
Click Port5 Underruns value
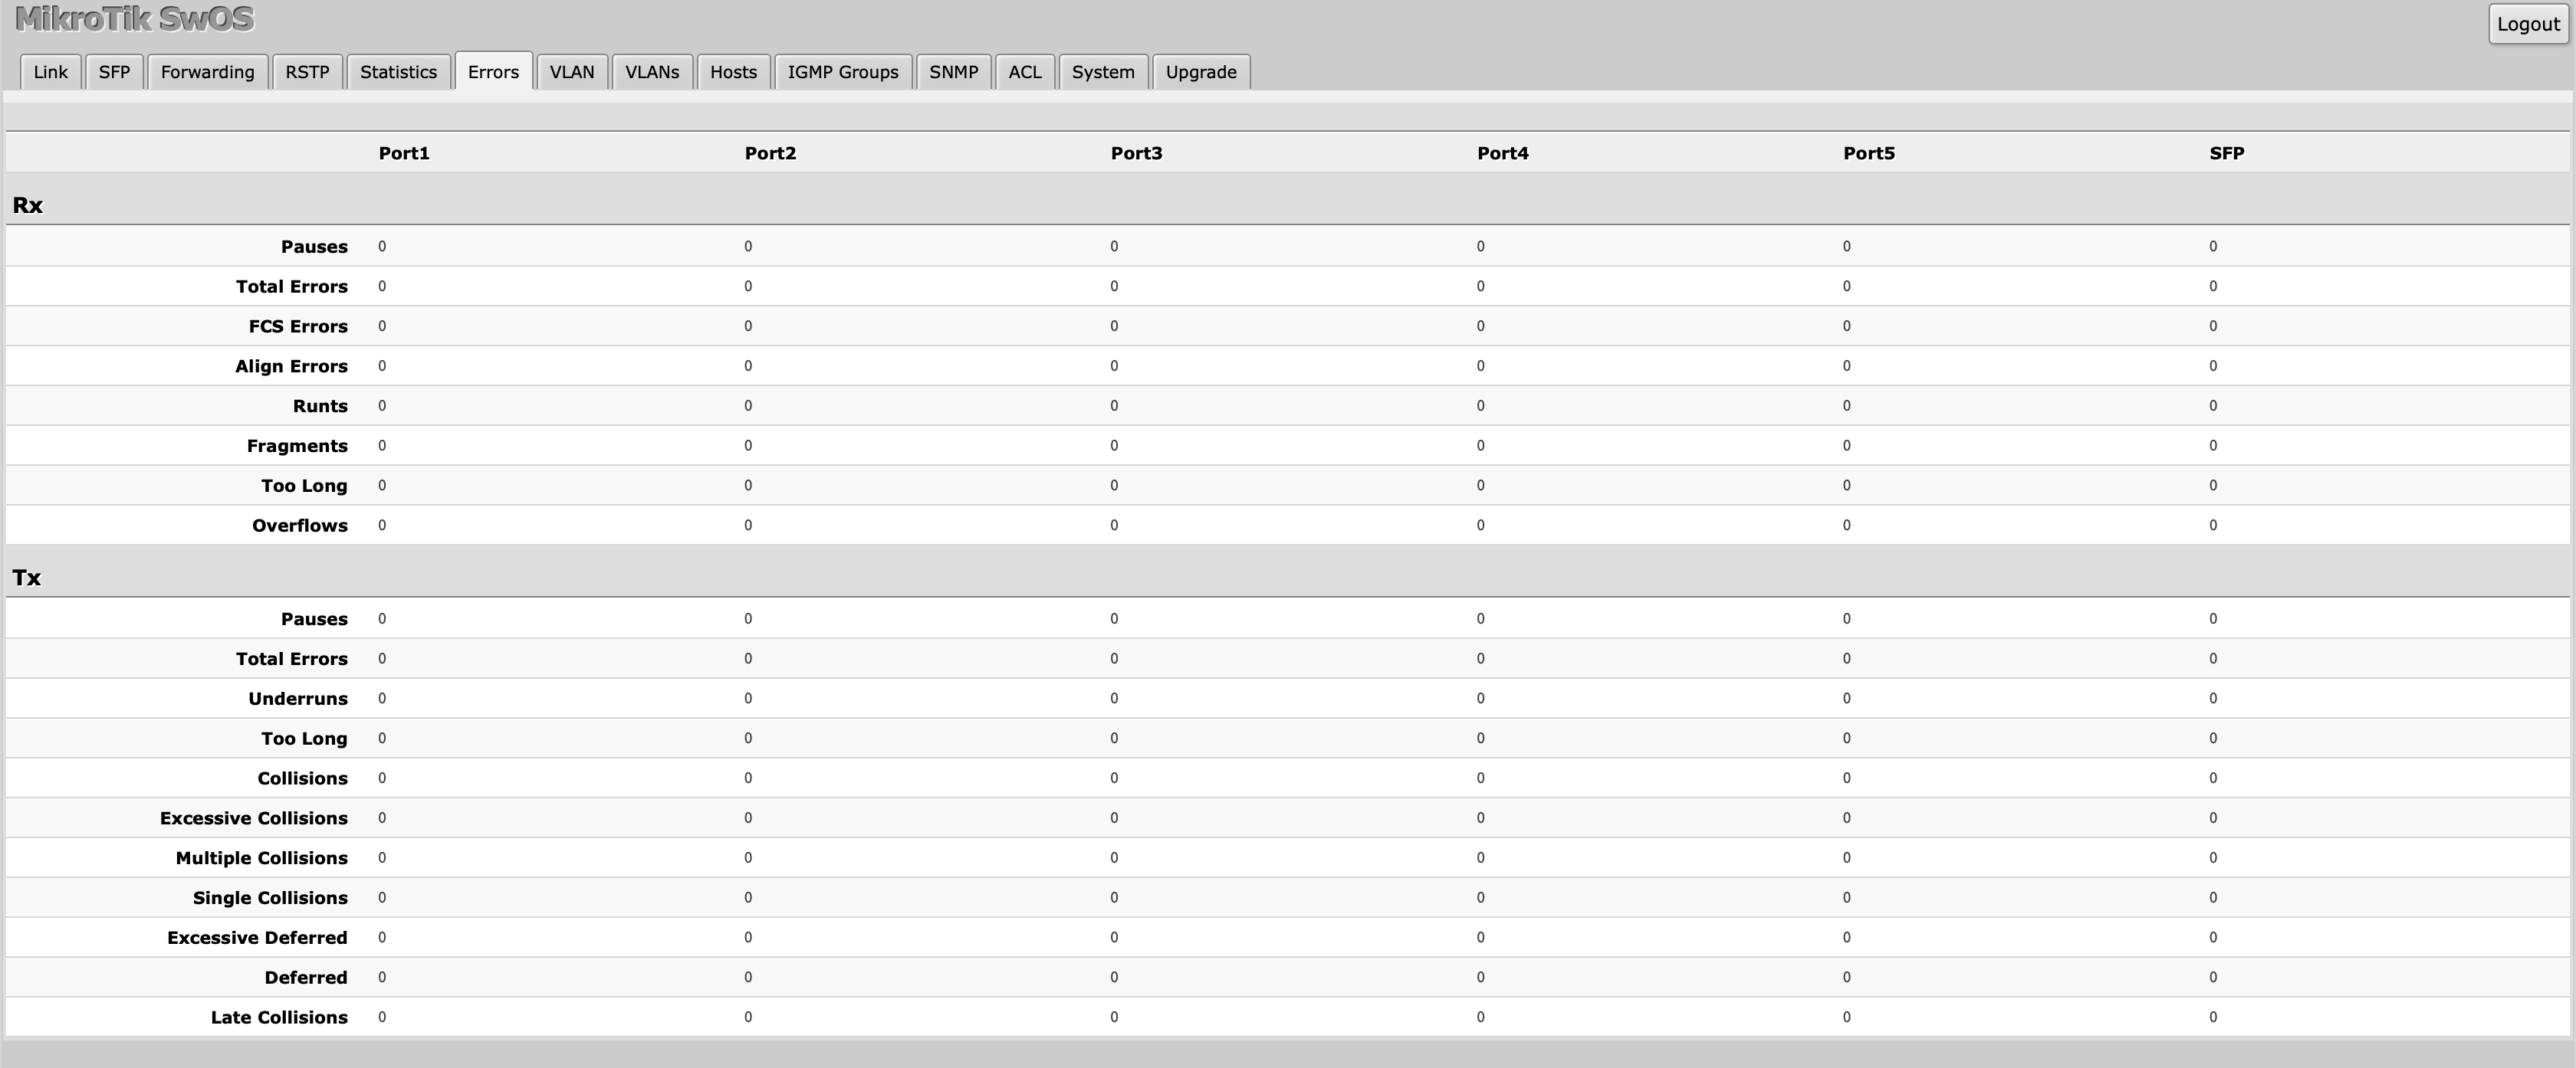pos(1847,699)
